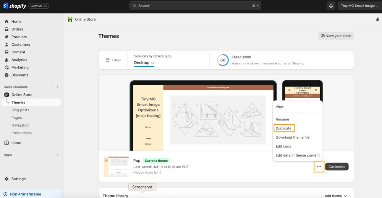
Task: Click the Customize button
Action: pos(337,167)
